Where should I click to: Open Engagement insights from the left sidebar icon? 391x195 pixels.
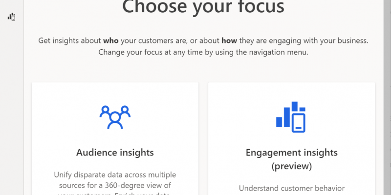click(11, 17)
